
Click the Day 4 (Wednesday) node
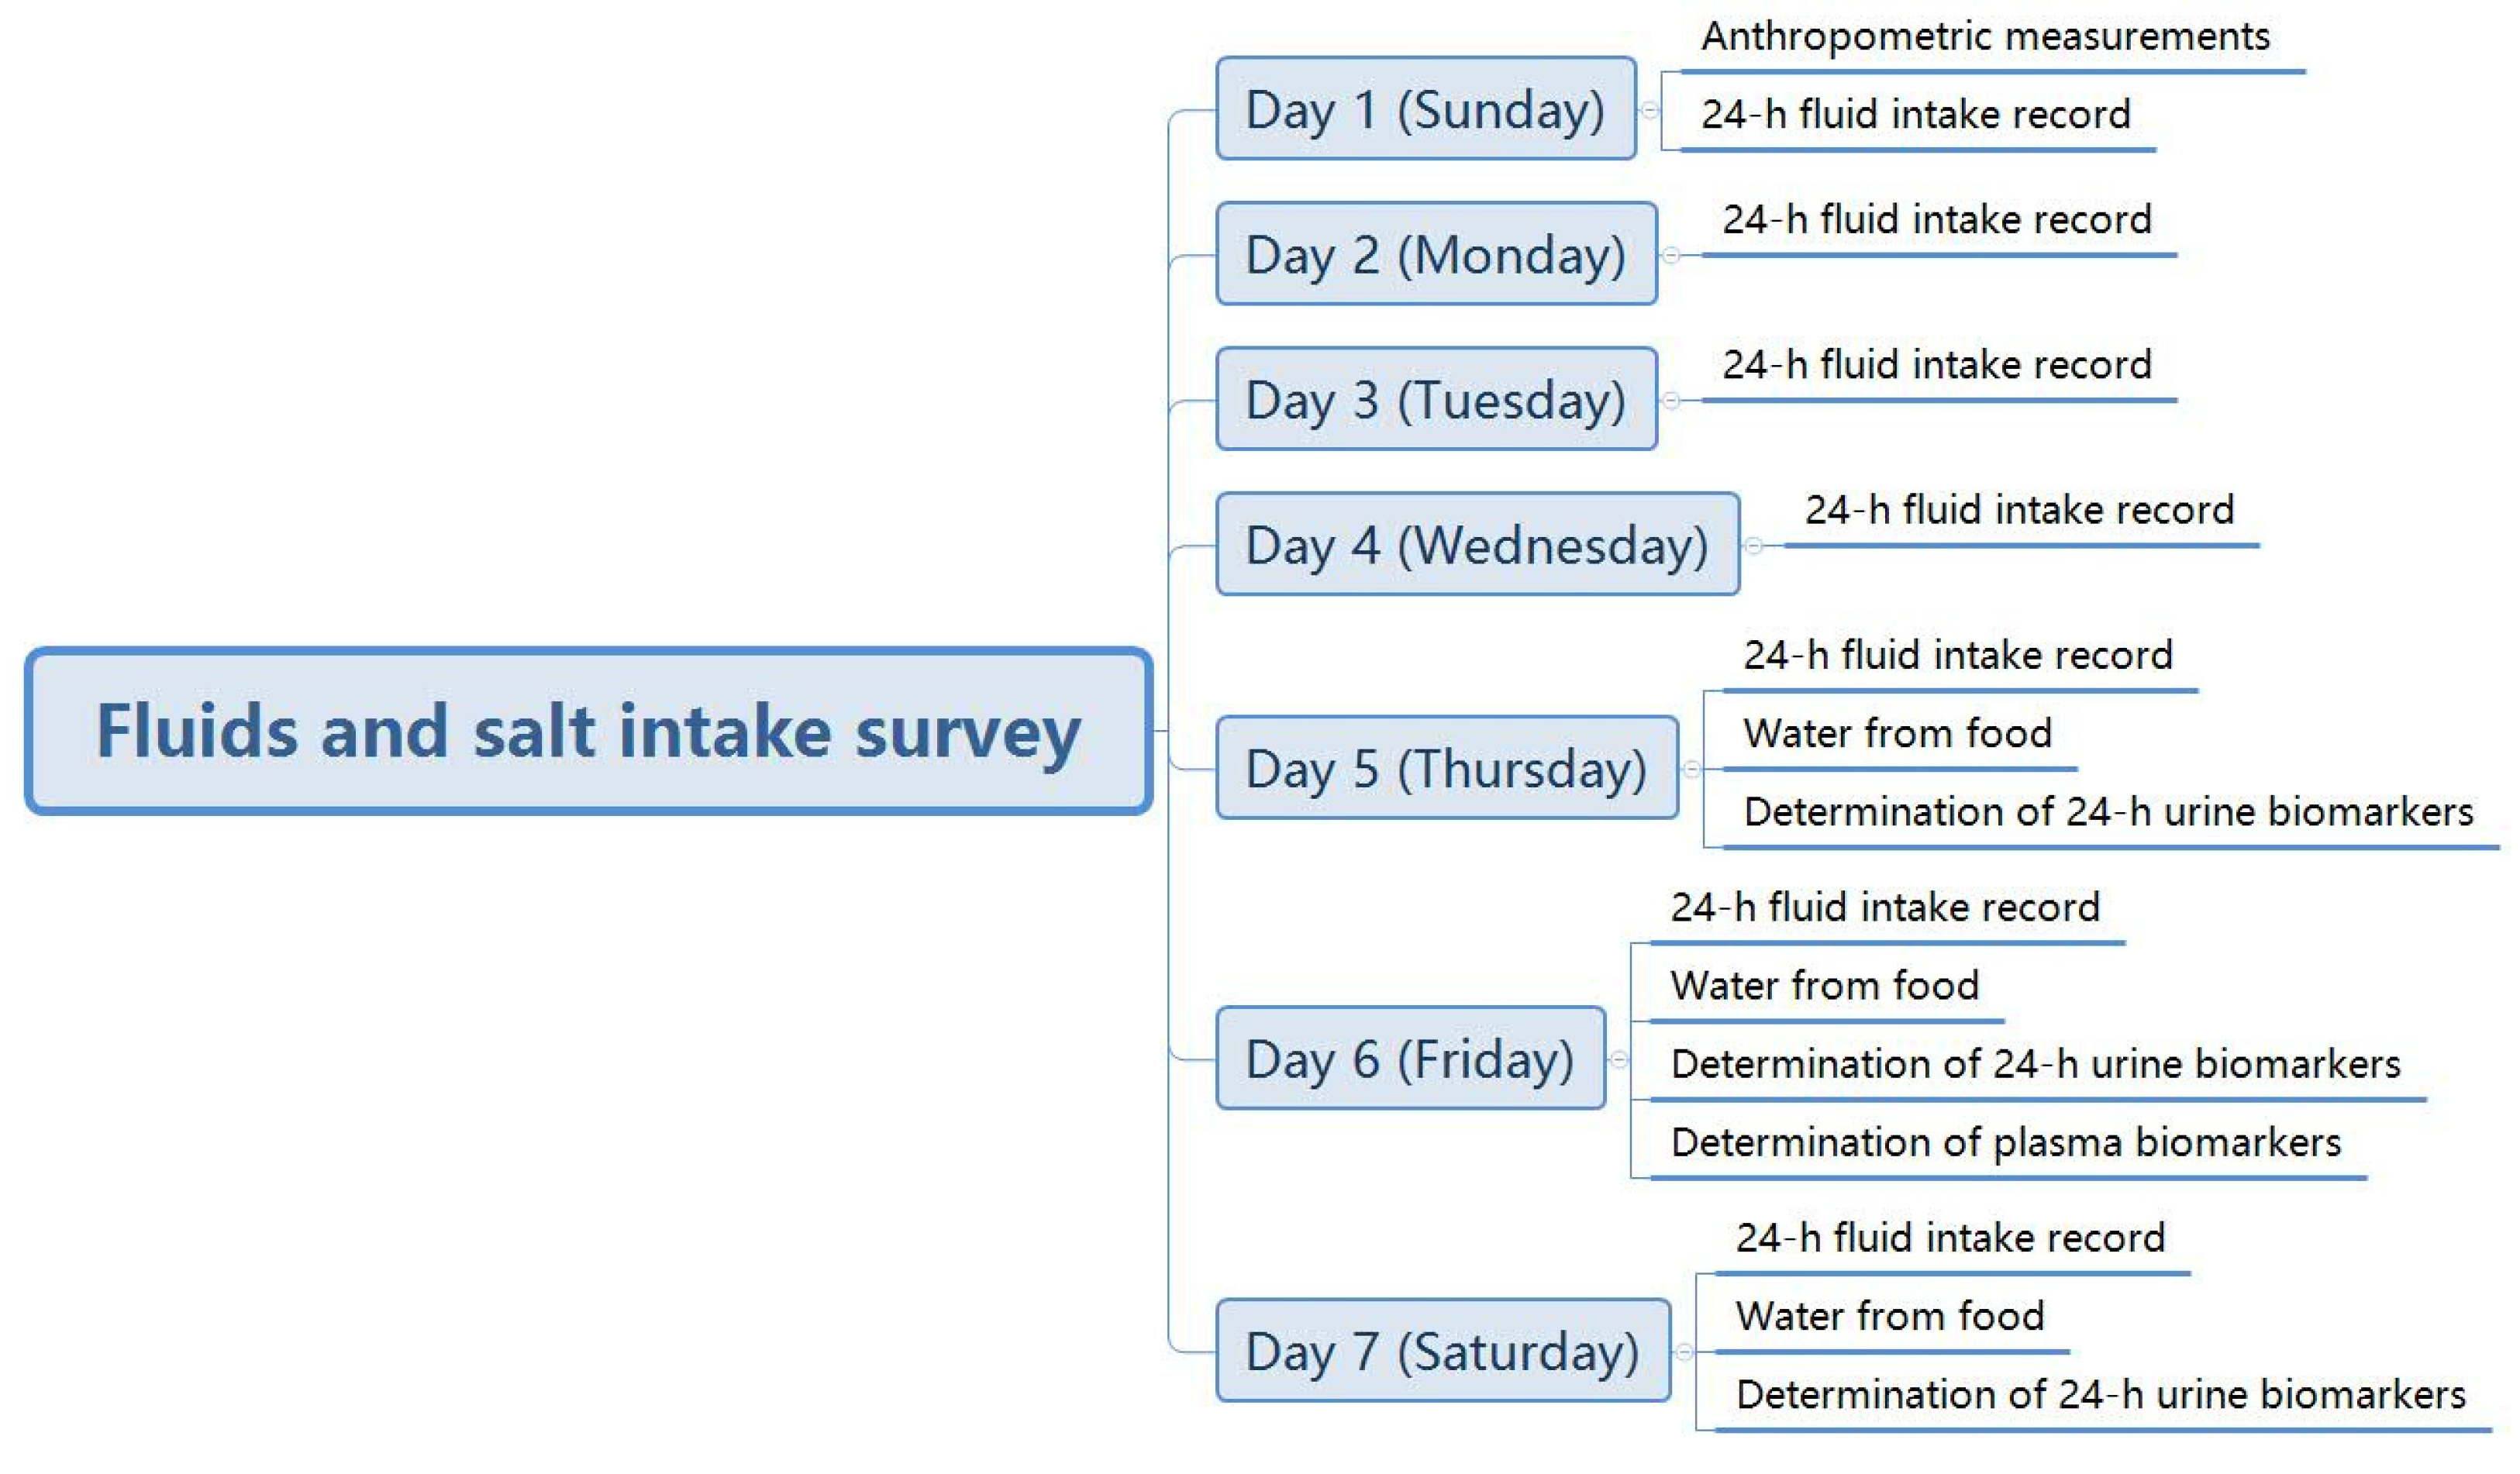(x=1477, y=545)
